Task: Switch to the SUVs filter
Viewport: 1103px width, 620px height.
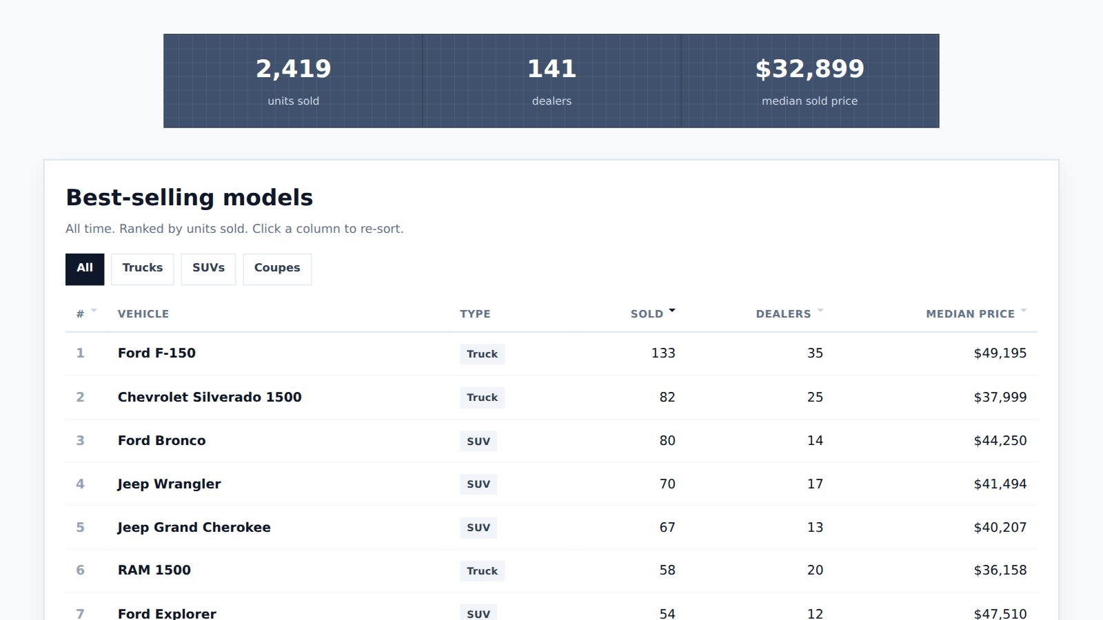Action: point(208,269)
